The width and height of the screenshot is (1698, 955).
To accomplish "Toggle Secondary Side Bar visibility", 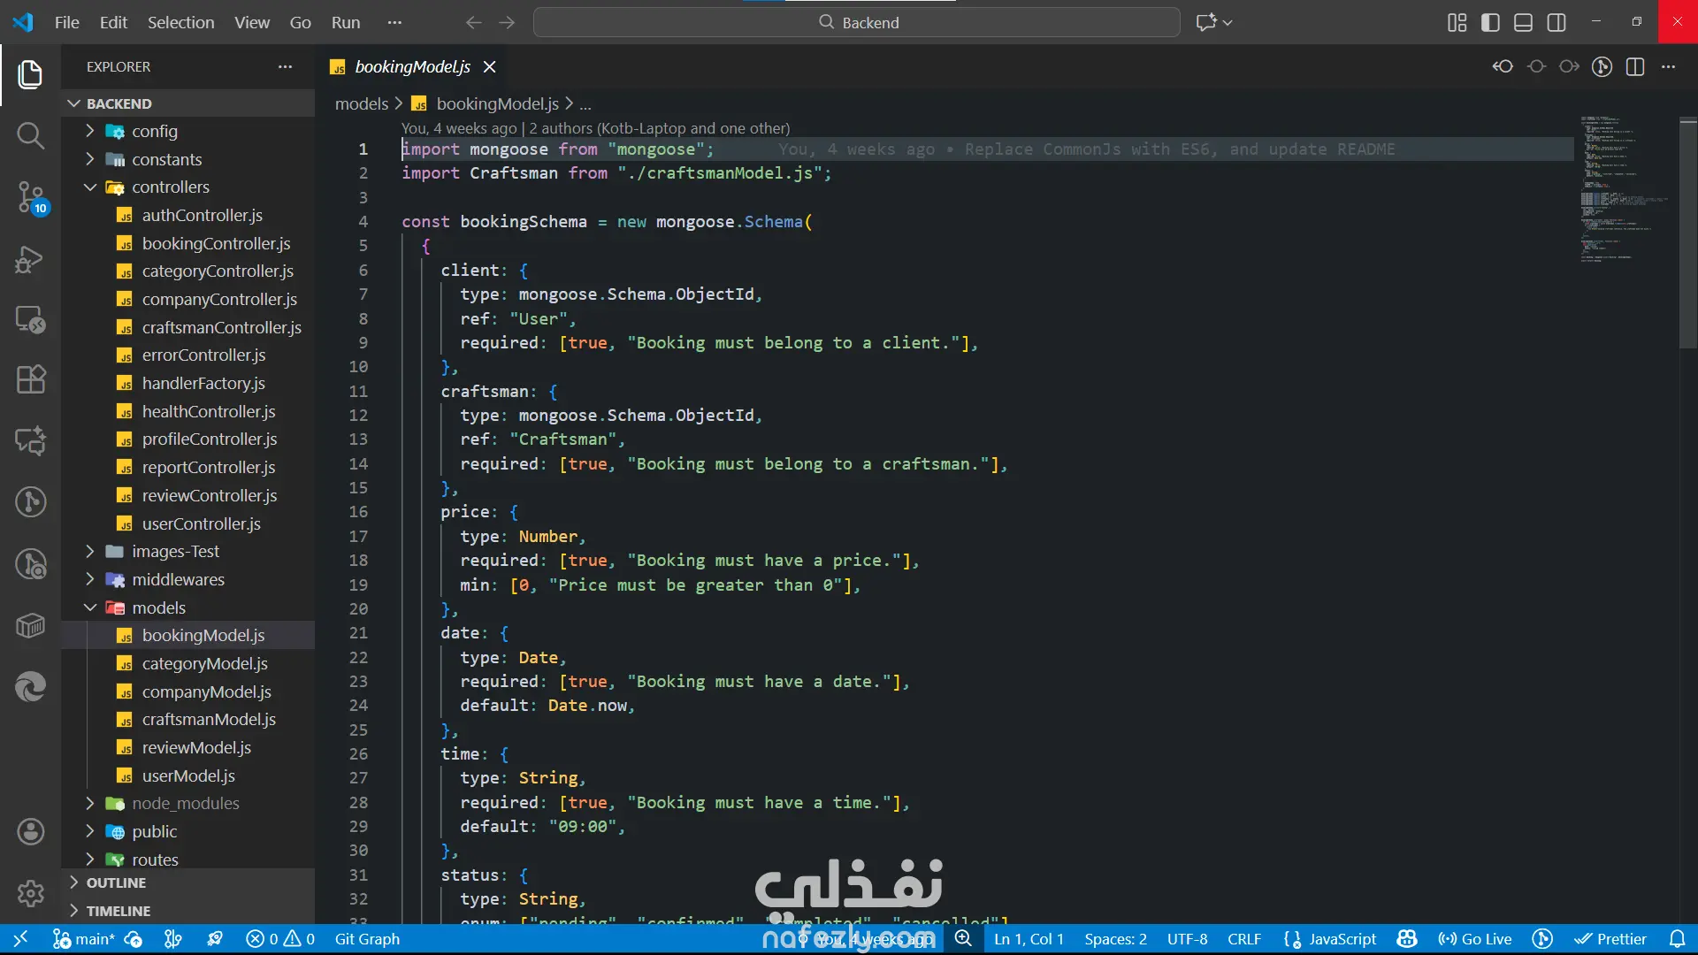I will (1556, 23).
